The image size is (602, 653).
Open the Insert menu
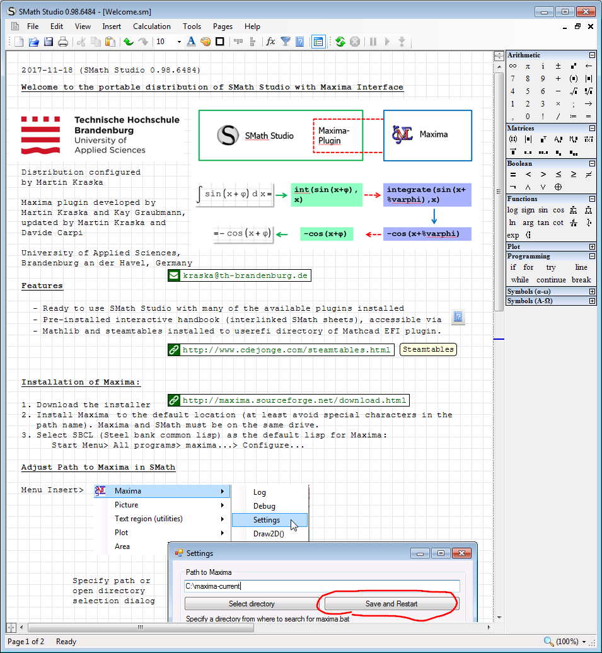tap(112, 26)
